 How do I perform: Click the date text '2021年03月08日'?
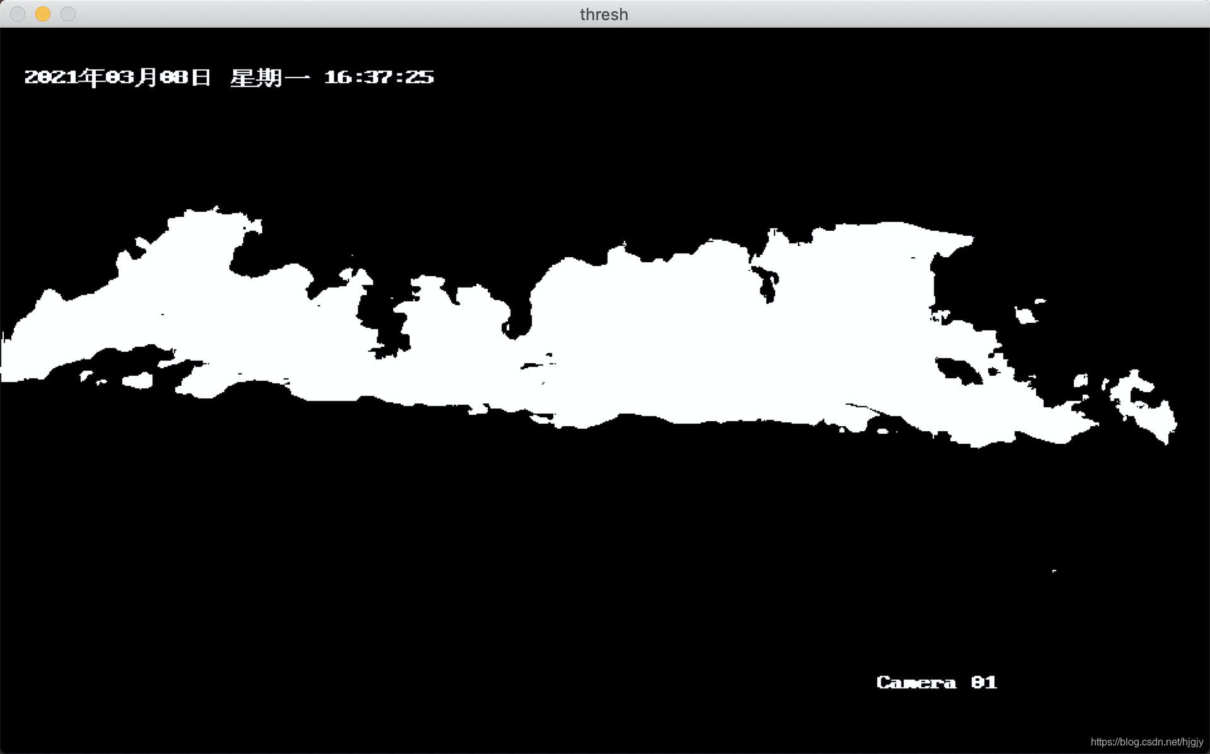[118, 77]
